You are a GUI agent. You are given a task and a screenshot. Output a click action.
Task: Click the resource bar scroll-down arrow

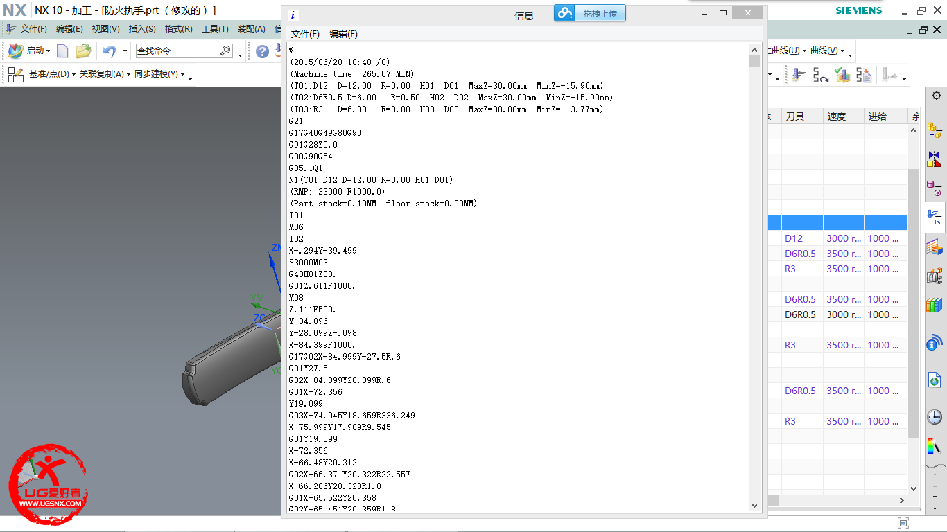pos(935,497)
